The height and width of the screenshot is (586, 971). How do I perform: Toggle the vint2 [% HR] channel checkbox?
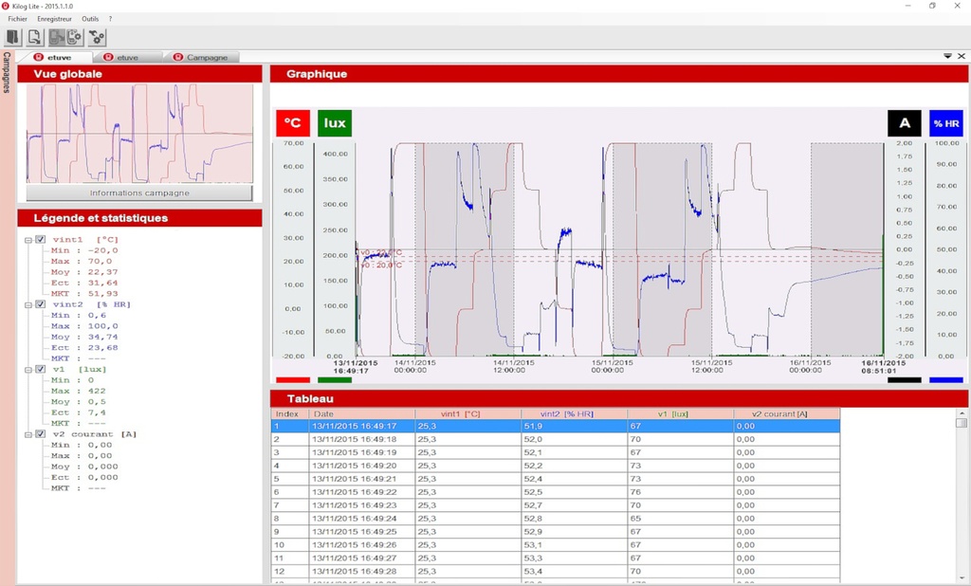pos(40,304)
